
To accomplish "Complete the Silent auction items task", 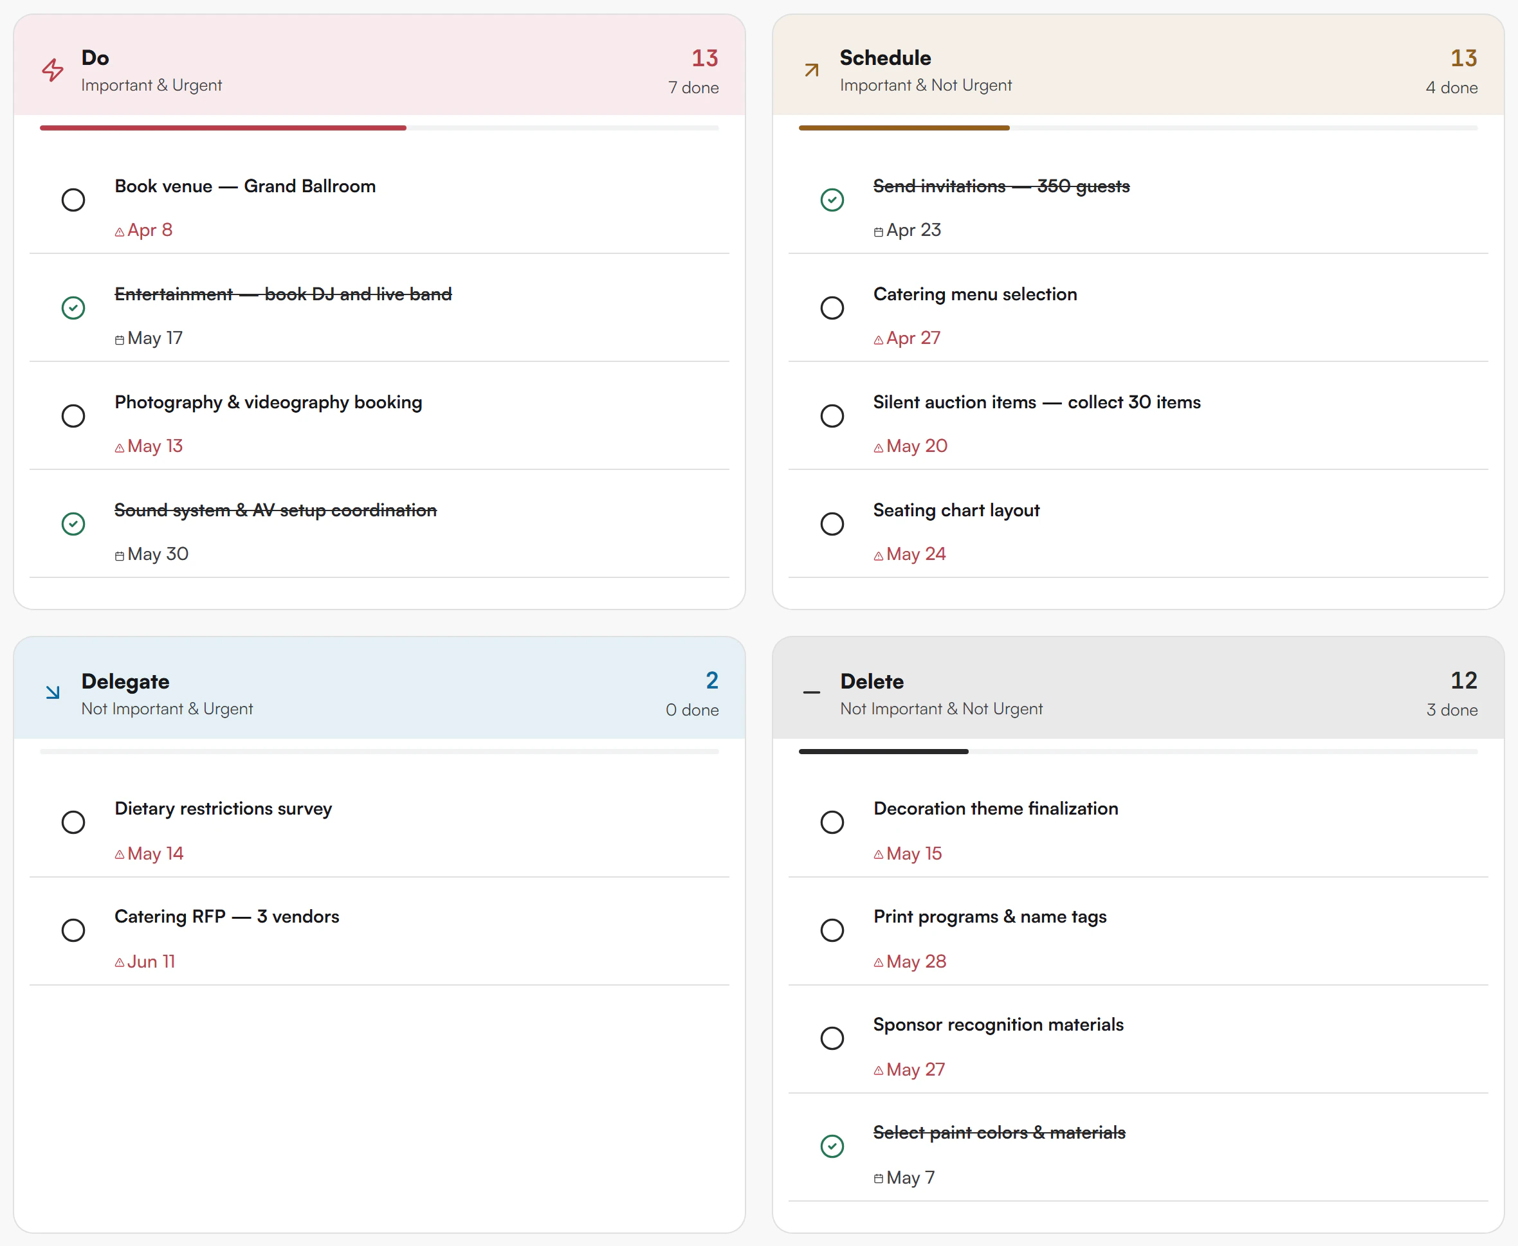I will [x=832, y=415].
